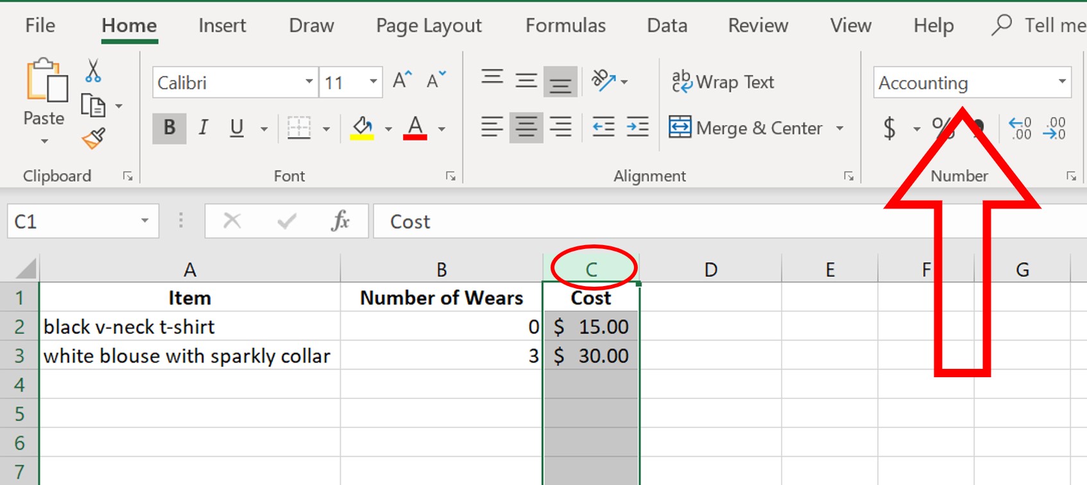Click the Decrease Decimal button
This screenshot has height=485, width=1087.
tap(1055, 128)
